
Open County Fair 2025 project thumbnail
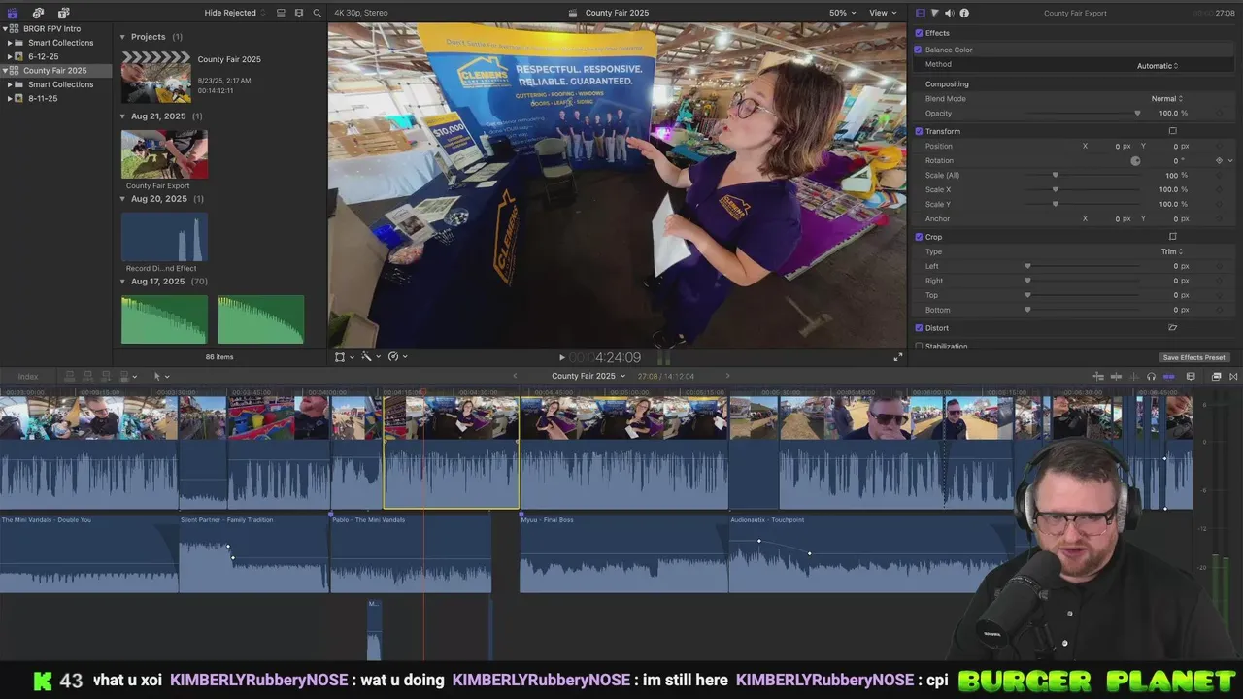[155, 77]
